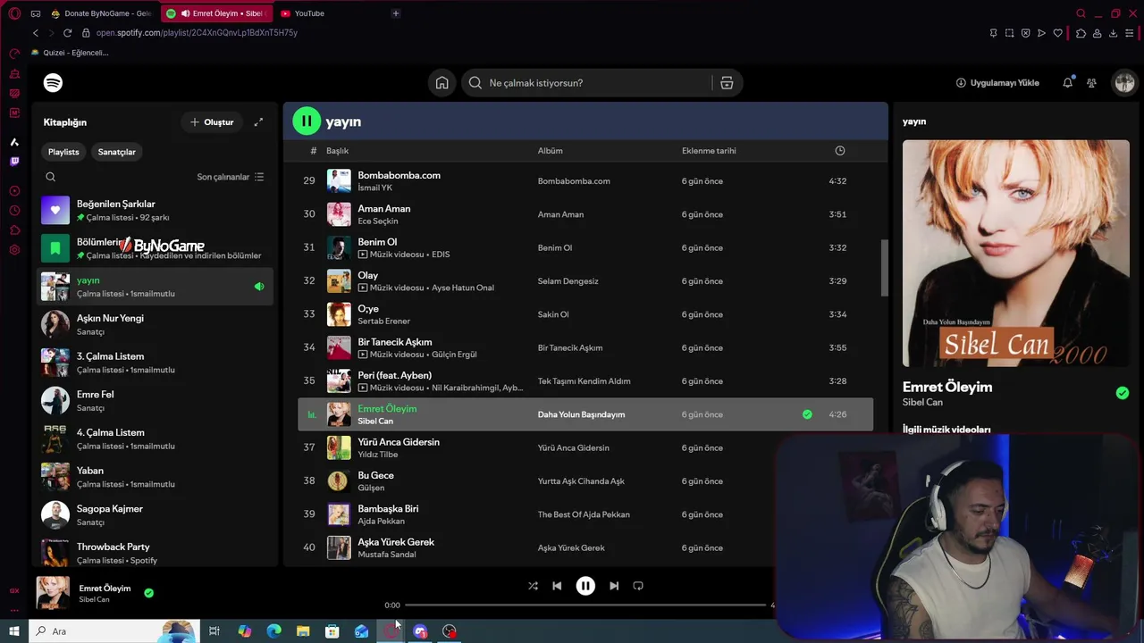Pause playback in the bottom player bar
Viewport: 1144px width, 643px height.
click(x=585, y=586)
